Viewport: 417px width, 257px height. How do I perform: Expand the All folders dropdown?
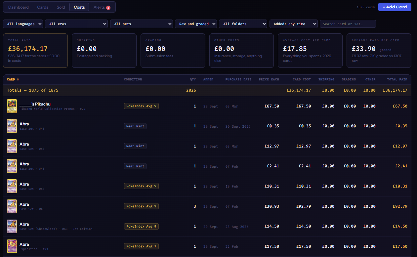[x=243, y=24]
